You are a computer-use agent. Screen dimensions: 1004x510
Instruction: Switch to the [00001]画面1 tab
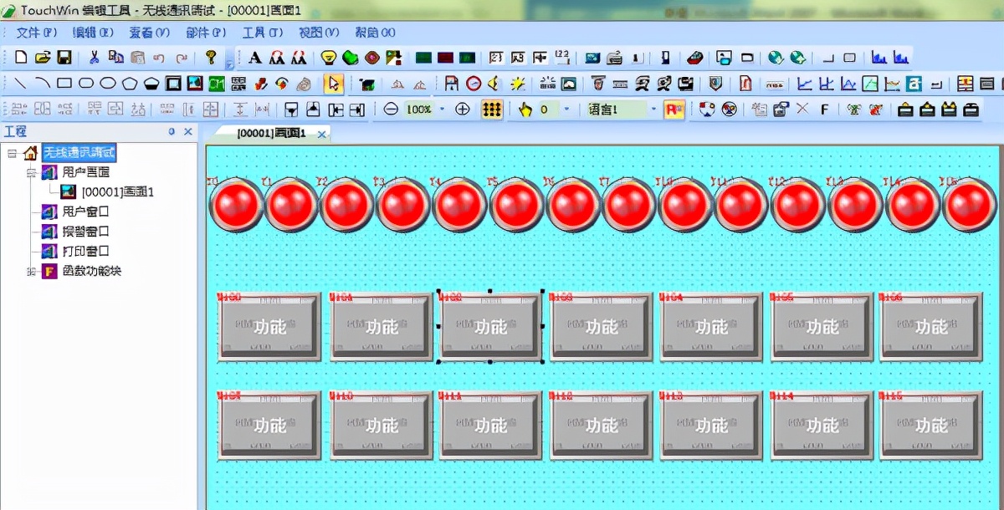[x=270, y=133]
